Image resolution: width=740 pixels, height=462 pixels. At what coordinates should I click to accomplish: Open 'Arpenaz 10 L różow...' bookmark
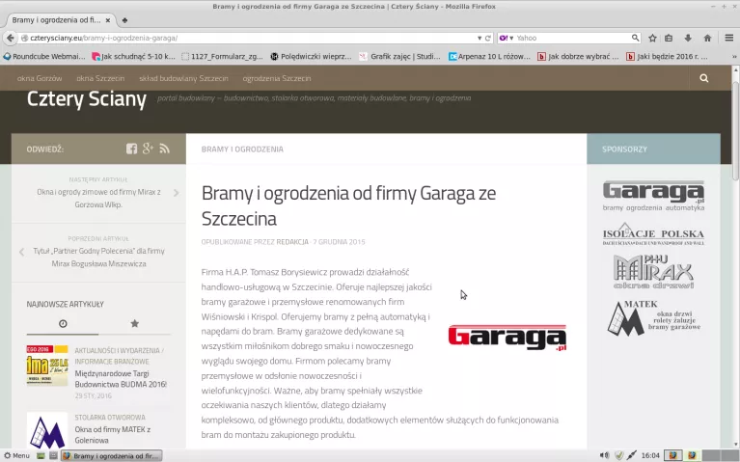(489, 56)
